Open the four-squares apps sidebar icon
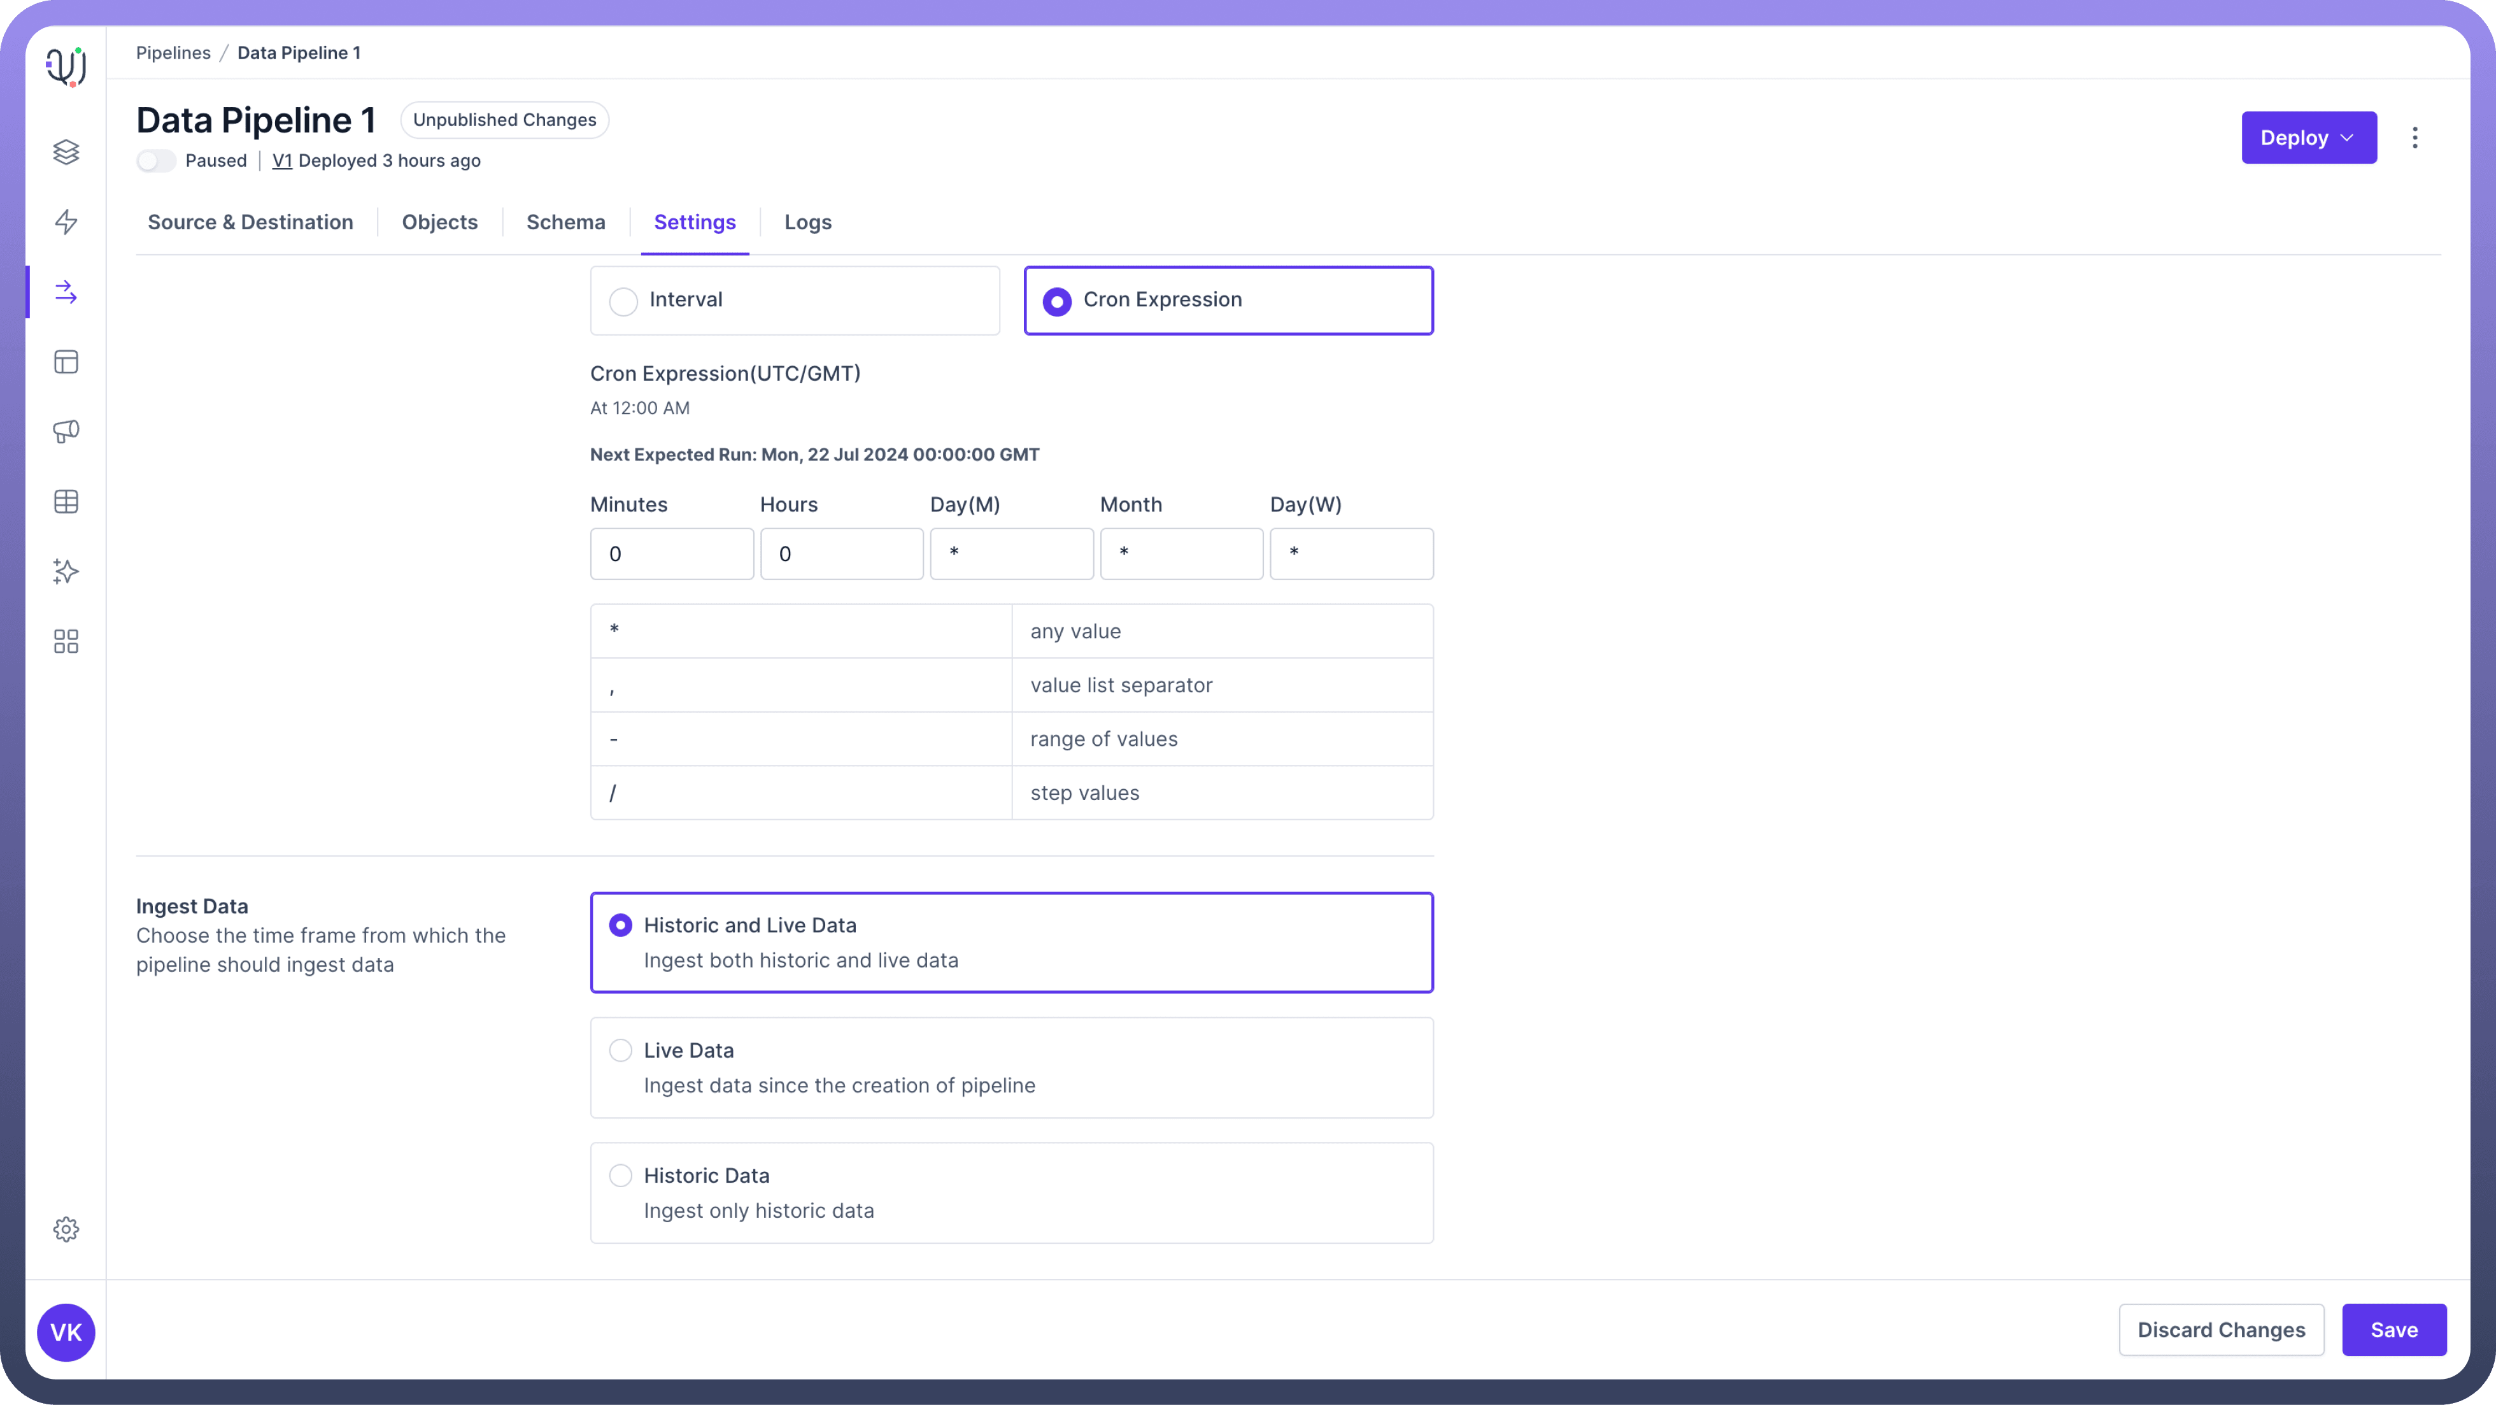2496x1405 pixels. (66, 641)
